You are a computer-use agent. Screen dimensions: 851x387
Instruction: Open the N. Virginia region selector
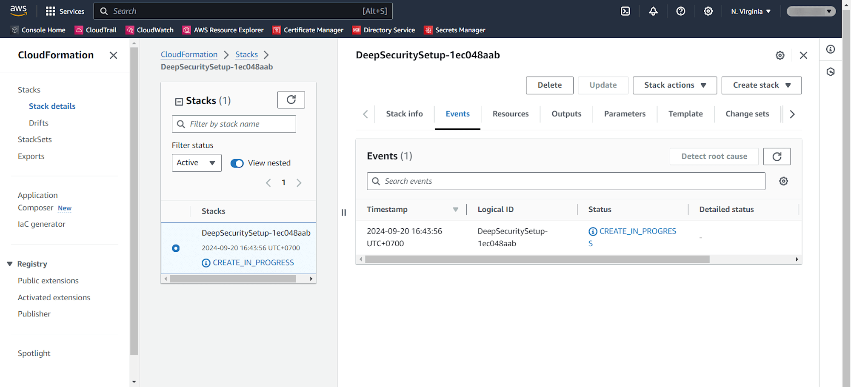coord(751,11)
